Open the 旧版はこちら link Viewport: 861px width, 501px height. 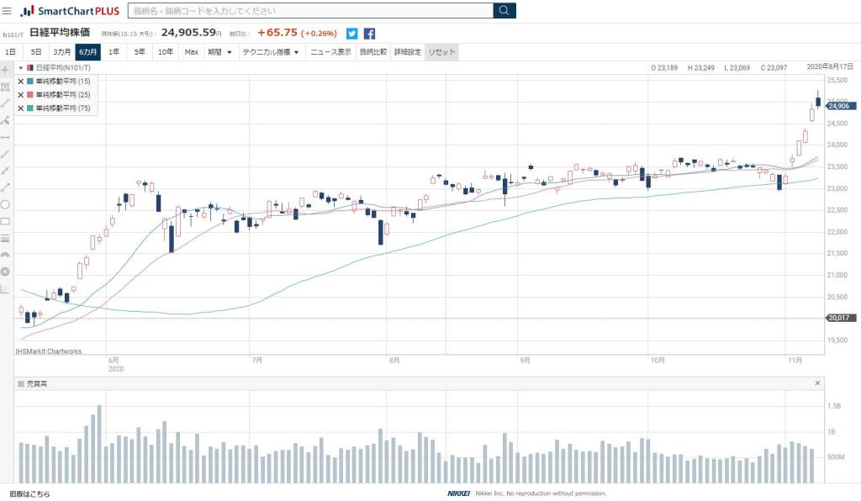(29, 493)
